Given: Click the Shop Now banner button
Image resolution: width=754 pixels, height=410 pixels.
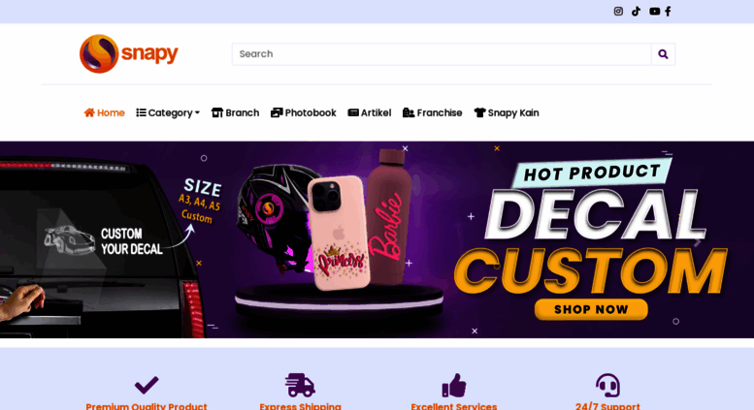Looking at the screenshot, I should pos(591,309).
